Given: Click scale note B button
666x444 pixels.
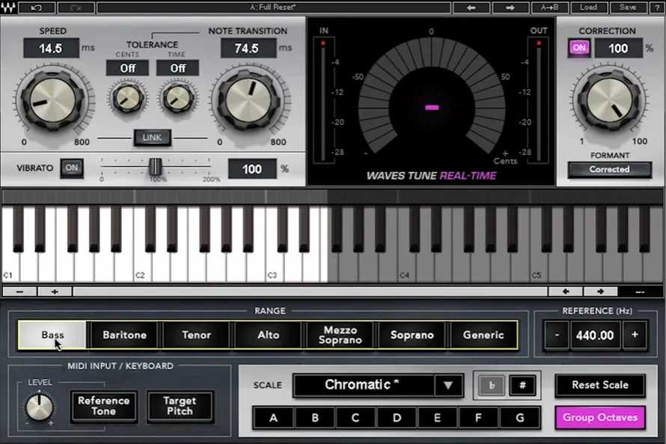Looking at the screenshot, I should pos(315,418).
